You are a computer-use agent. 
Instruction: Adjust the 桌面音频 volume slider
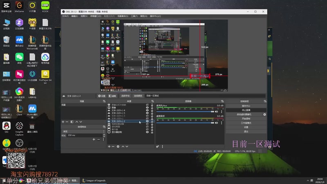[185, 123]
